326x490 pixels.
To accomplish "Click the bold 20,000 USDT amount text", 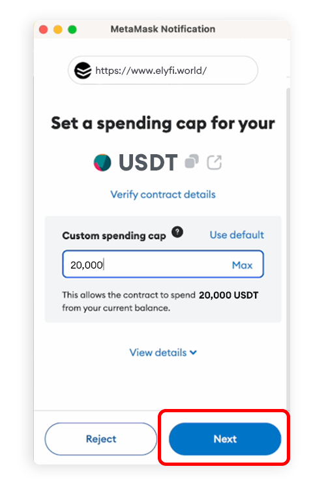I will [229, 295].
